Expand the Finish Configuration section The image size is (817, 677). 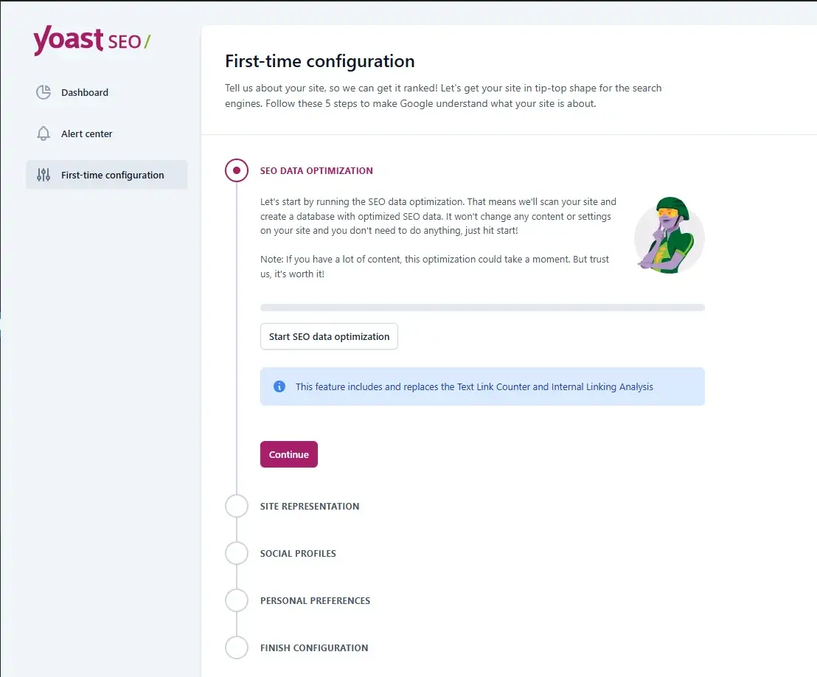pyautogui.click(x=314, y=648)
